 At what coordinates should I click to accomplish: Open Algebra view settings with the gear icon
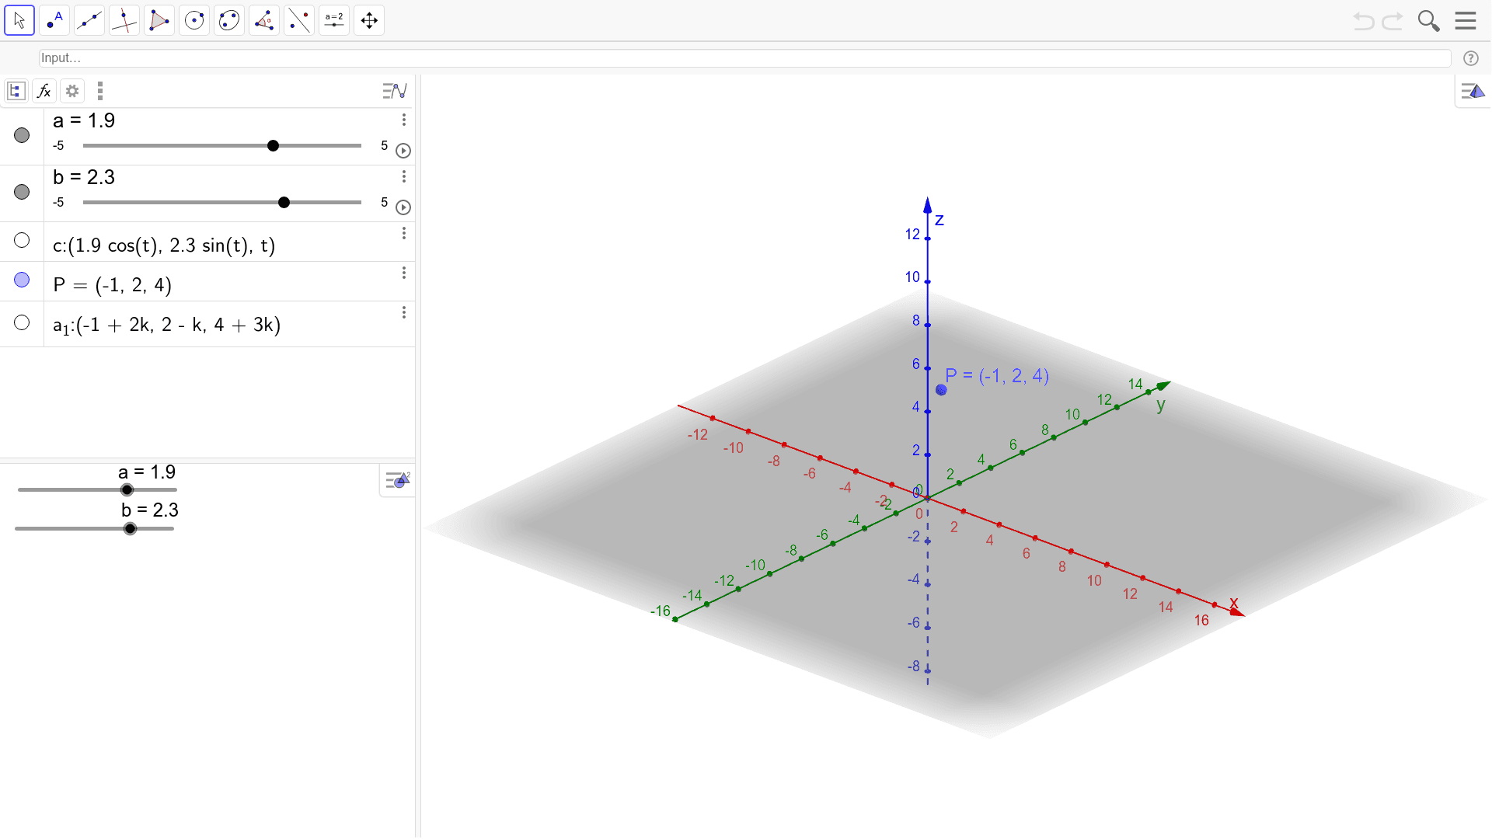(x=71, y=91)
